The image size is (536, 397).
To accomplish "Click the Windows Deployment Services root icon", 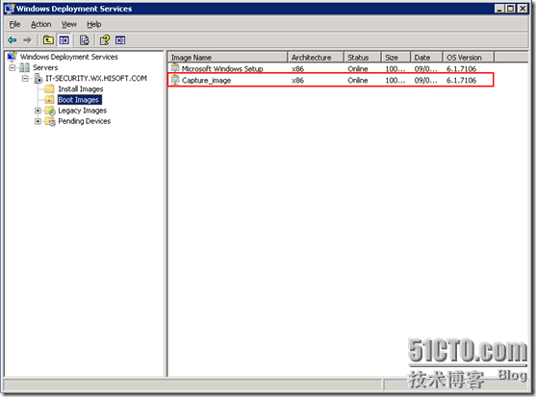I will pos(13,57).
